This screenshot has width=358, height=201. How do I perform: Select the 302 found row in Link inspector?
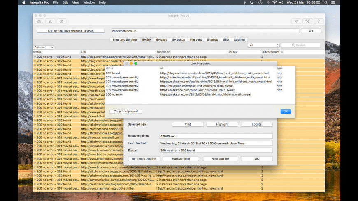200,73
